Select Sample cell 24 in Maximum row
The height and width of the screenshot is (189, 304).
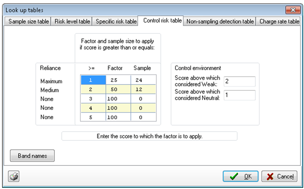click(x=143, y=80)
